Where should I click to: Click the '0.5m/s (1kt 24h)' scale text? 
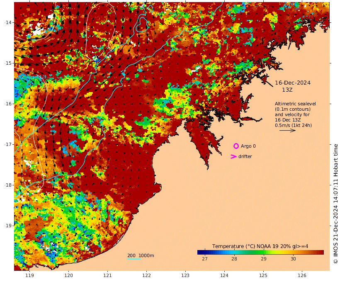coord(294,125)
